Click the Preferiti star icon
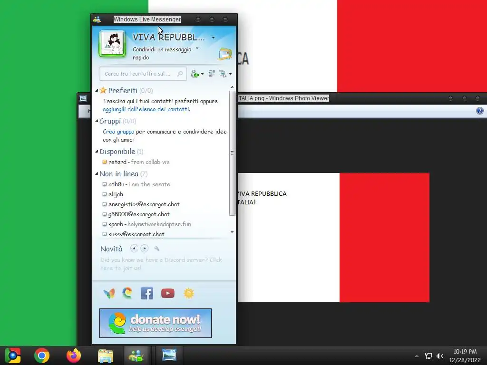487x365 pixels. (103, 90)
